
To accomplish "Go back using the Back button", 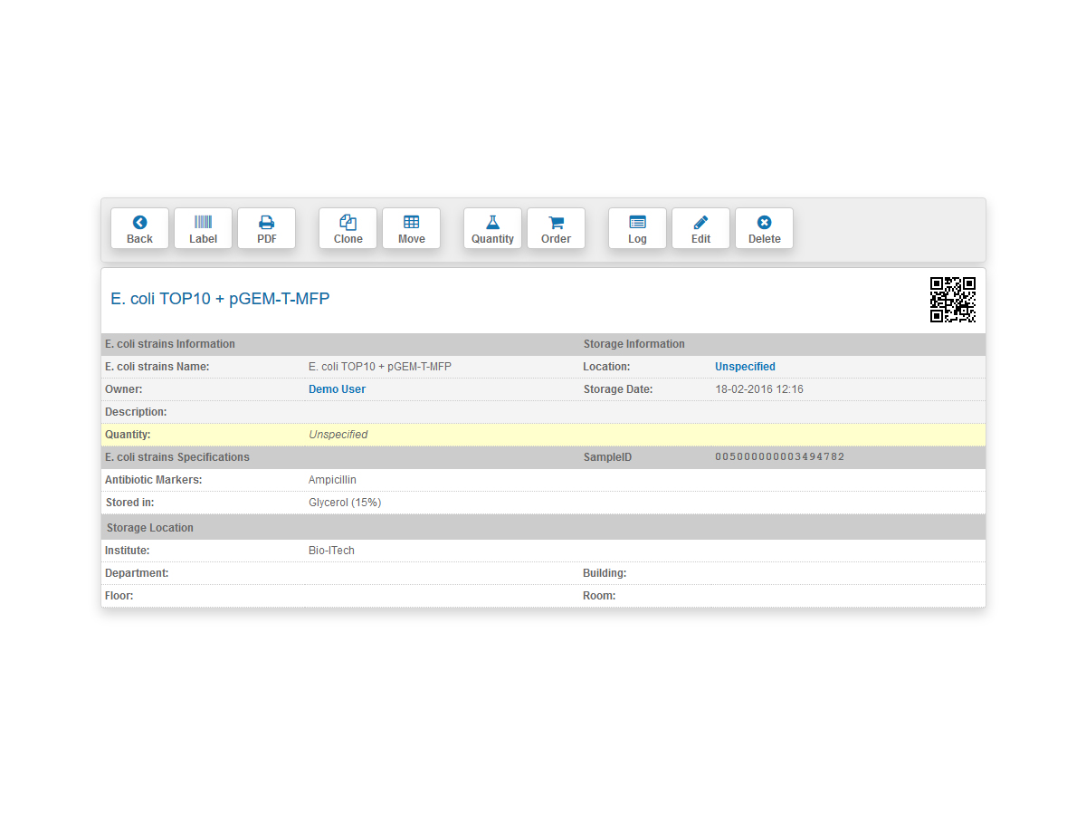I will (x=139, y=229).
